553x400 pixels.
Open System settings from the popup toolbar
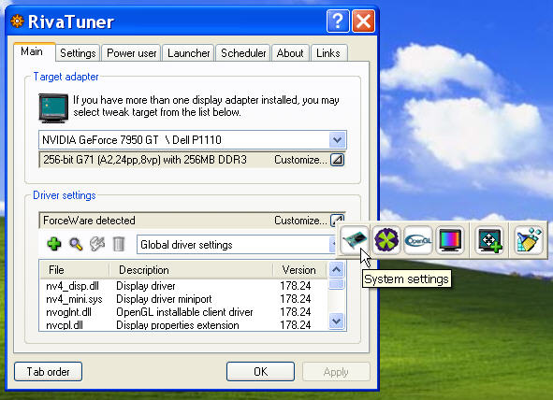(354, 240)
